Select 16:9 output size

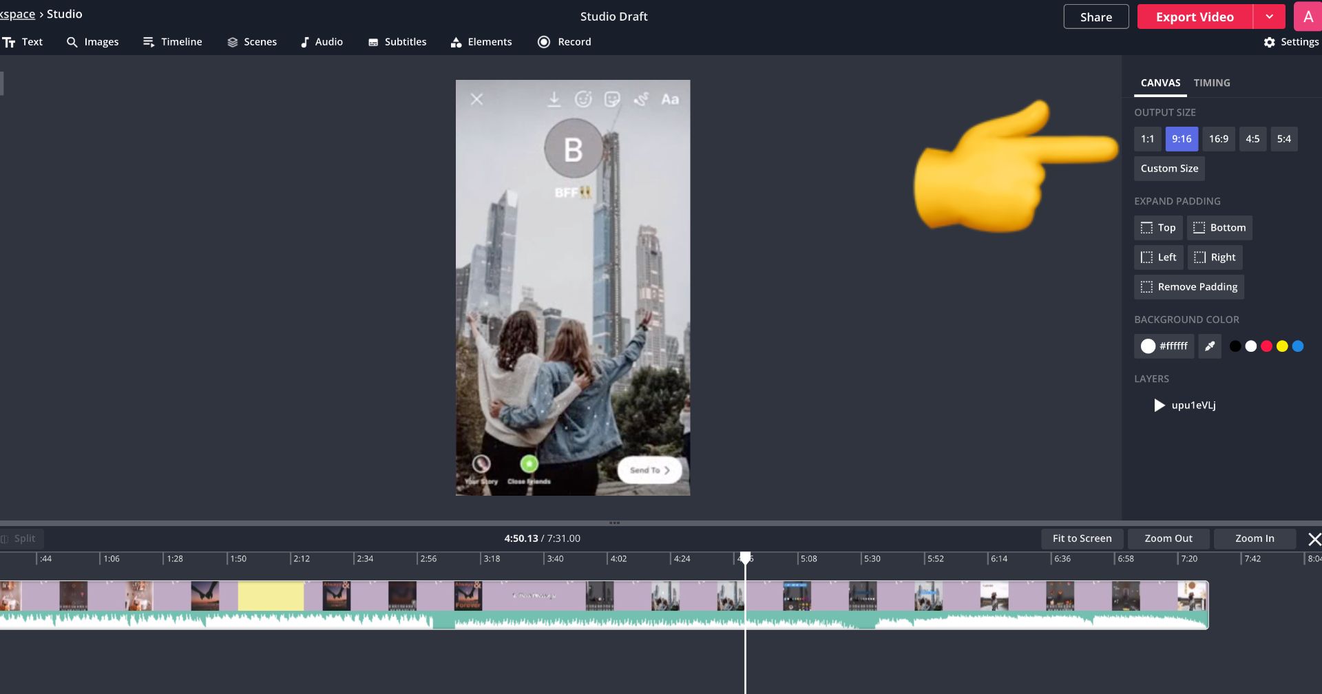[1218, 139]
